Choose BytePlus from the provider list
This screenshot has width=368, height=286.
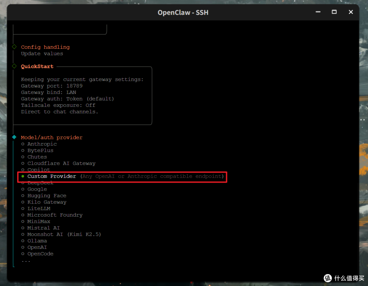[37, 150]
